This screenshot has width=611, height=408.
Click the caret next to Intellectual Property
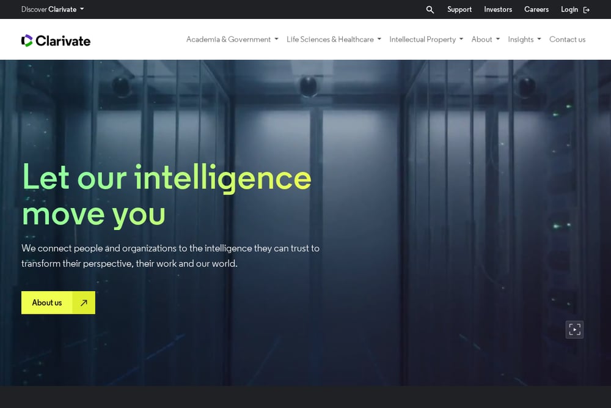coord(461,39)
